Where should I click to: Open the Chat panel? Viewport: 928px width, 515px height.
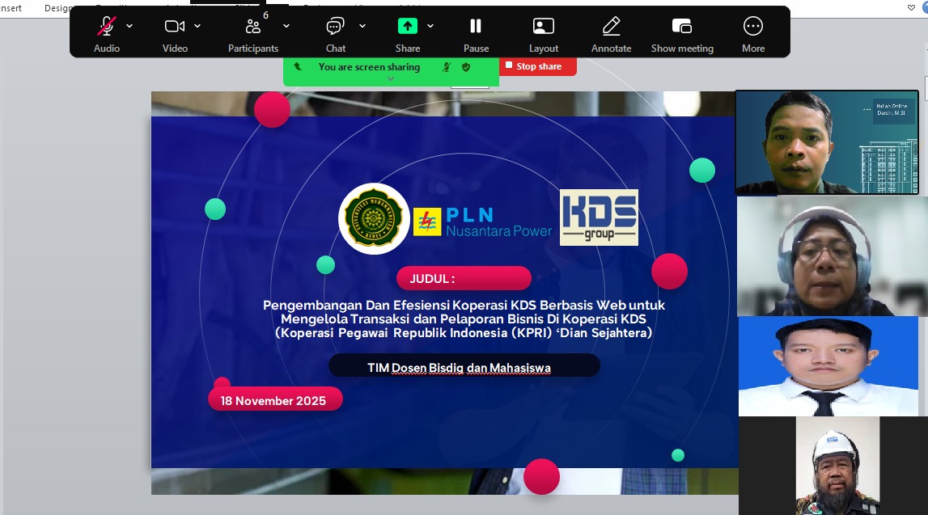[x=335, y=27]
